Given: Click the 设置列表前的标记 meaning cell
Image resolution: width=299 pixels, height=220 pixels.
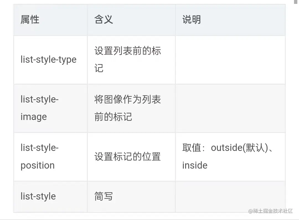Looking at the screenshot, I should click(128, 59).
